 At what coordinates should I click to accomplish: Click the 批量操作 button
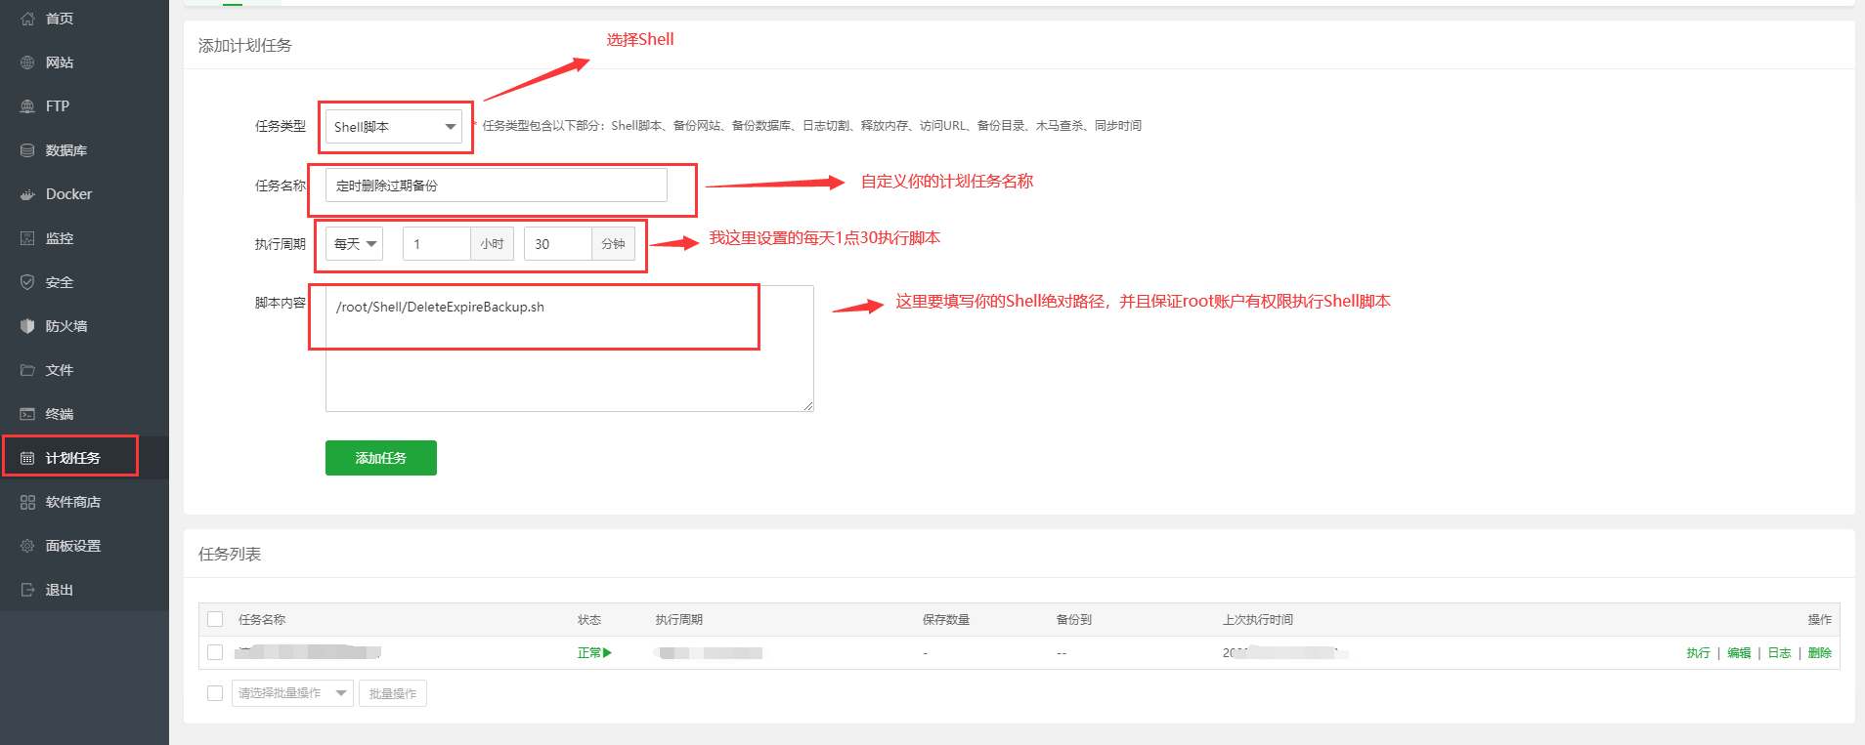coord(393,693)
